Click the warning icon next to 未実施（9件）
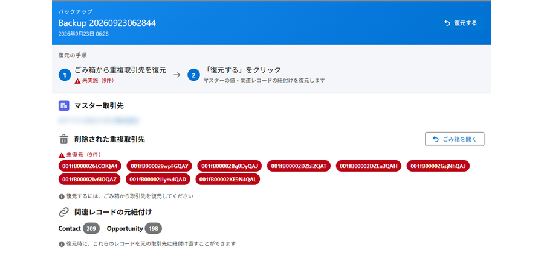The width and height of the screenshot is (544, 253). pyautogui.click(x=78, y=80)
